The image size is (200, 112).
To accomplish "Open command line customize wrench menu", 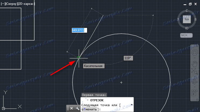I will point(77,108).
